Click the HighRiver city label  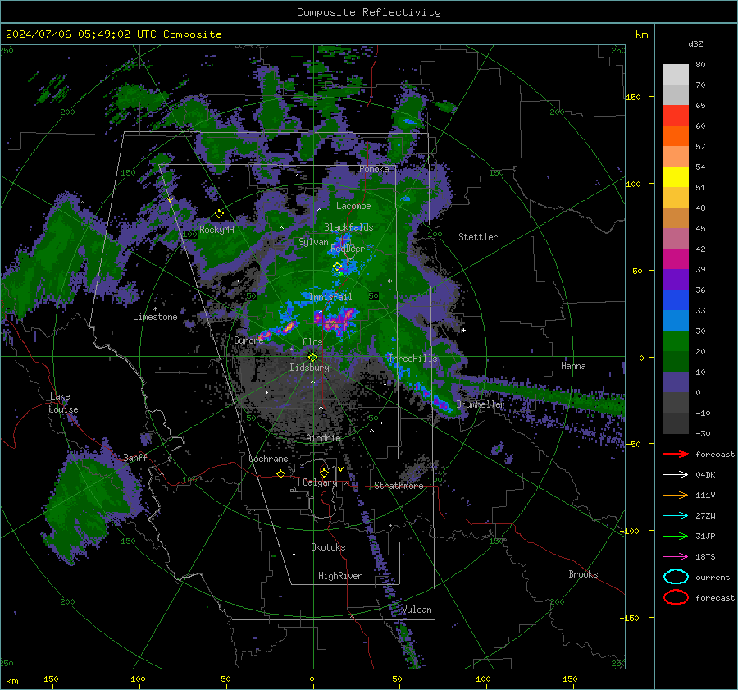[340, 576]
